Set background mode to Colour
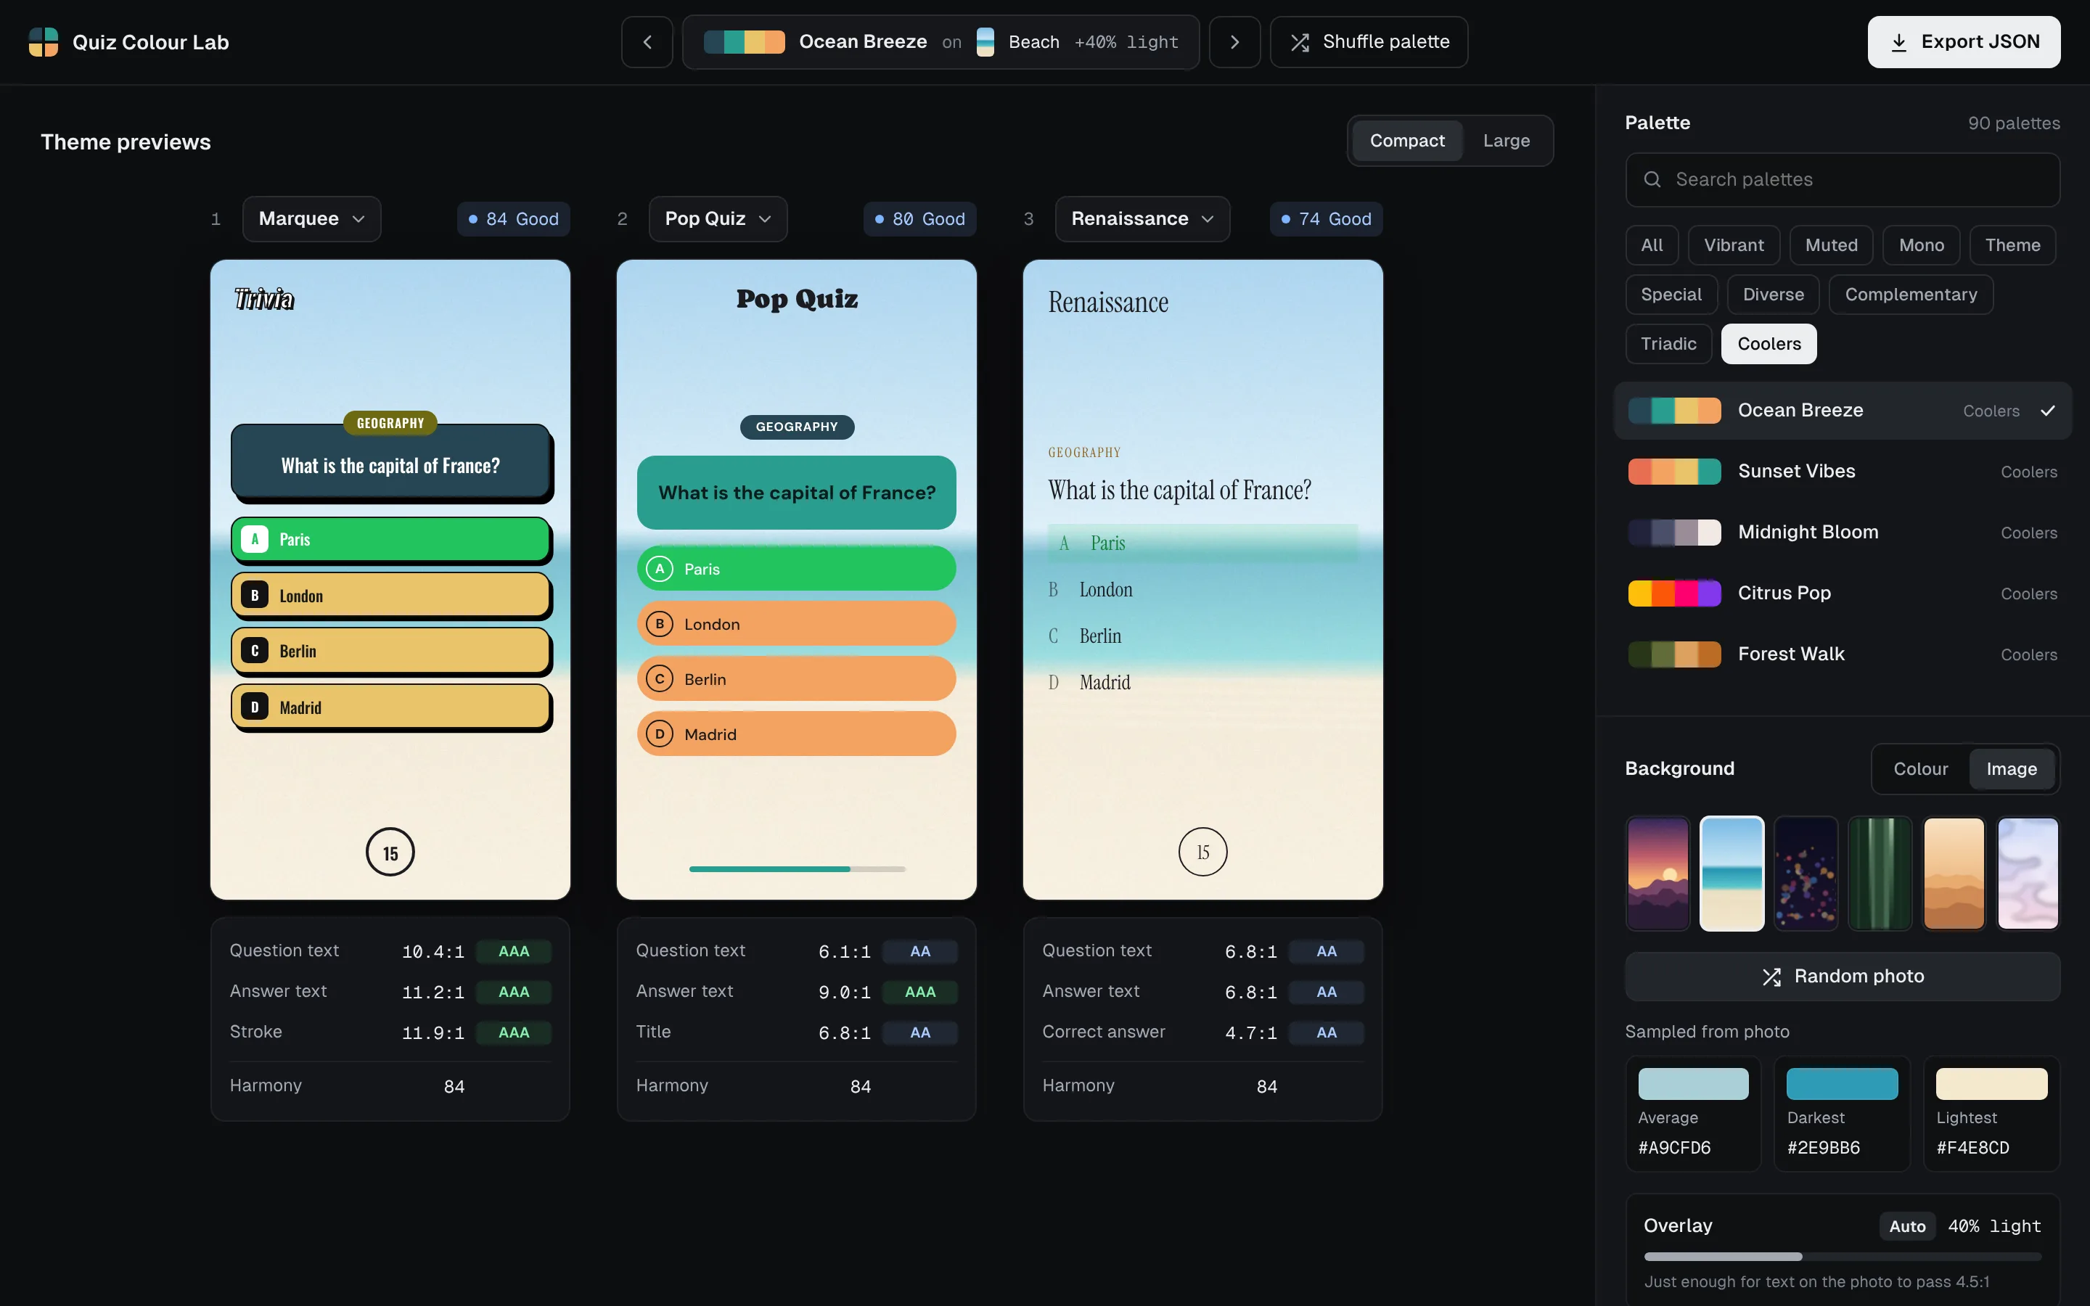The width and height of the screenshot is (2090, 1306). pos(1921,769)
